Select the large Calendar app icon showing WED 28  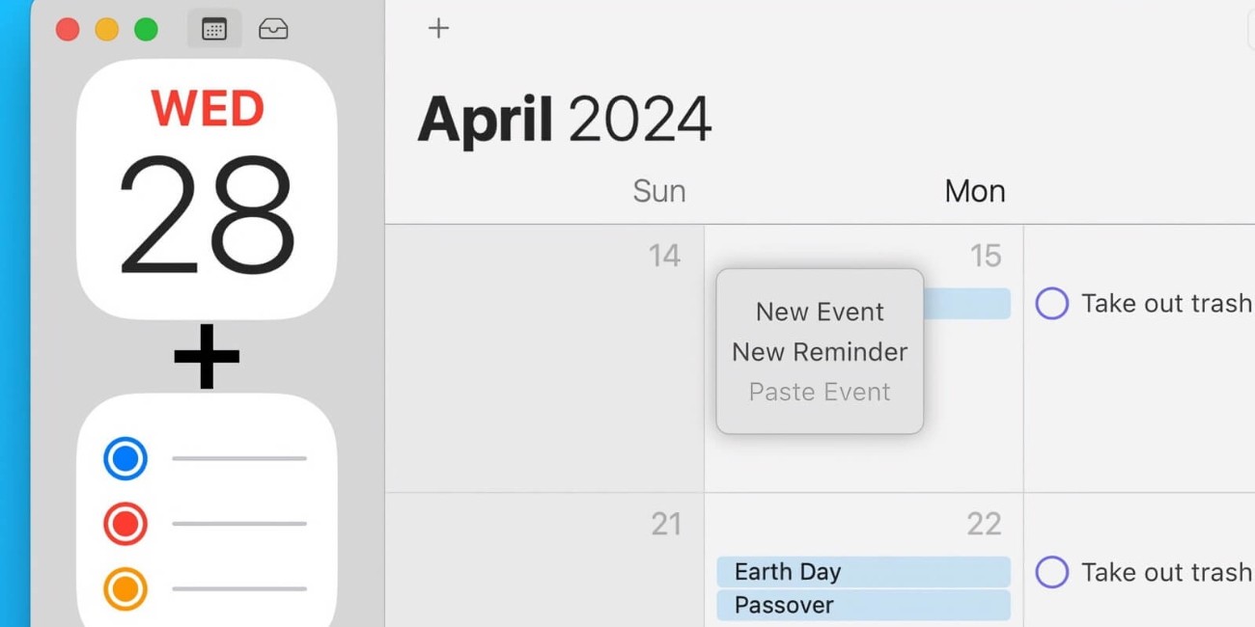[x=206, y=188]
